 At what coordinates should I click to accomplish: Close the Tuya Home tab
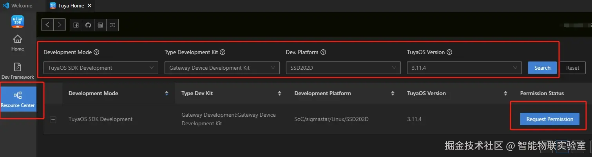89,6
